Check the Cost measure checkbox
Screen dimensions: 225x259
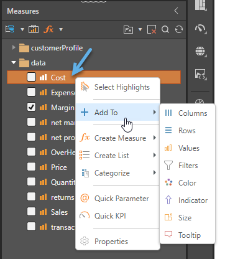tap(31, 77)
